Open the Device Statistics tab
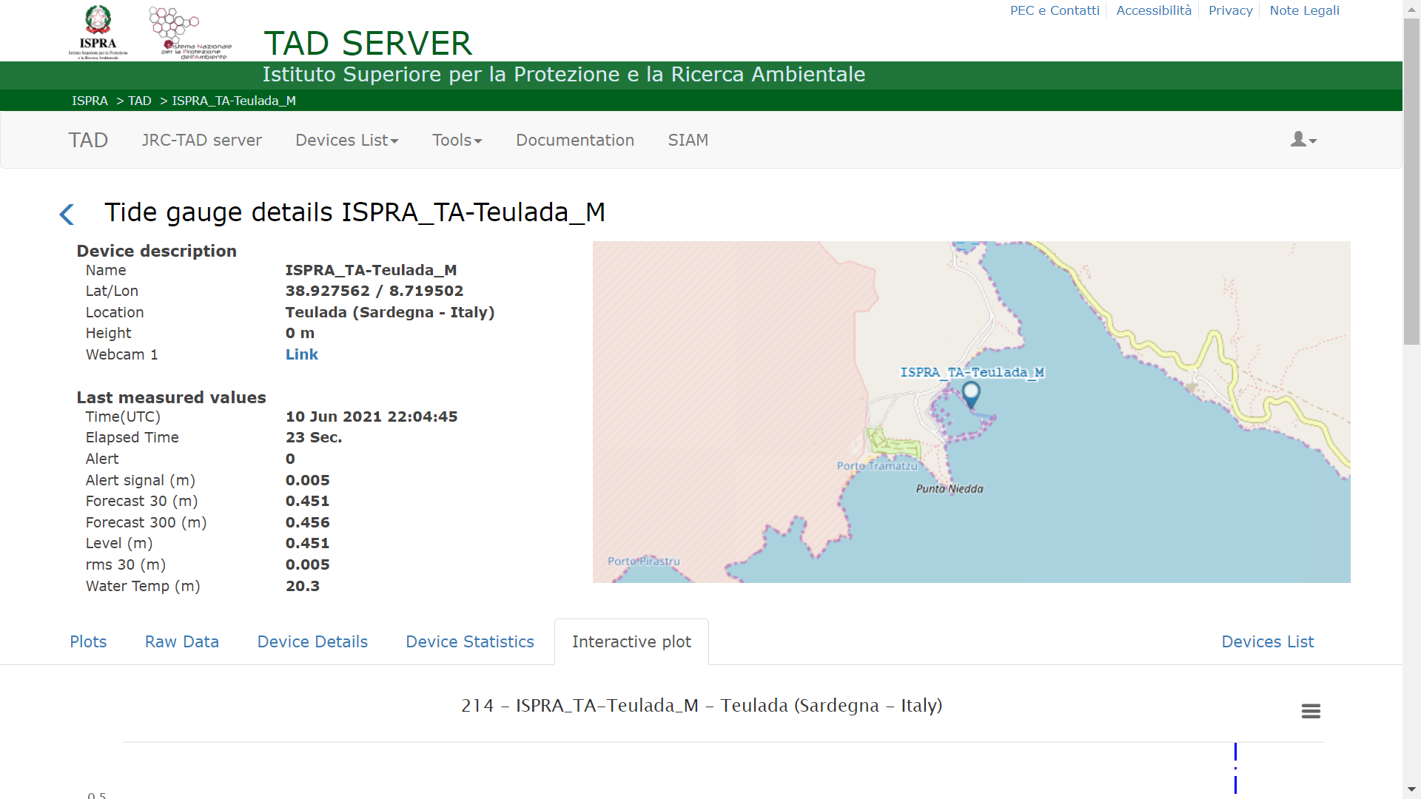1421x799 pixels. (470, 641)
